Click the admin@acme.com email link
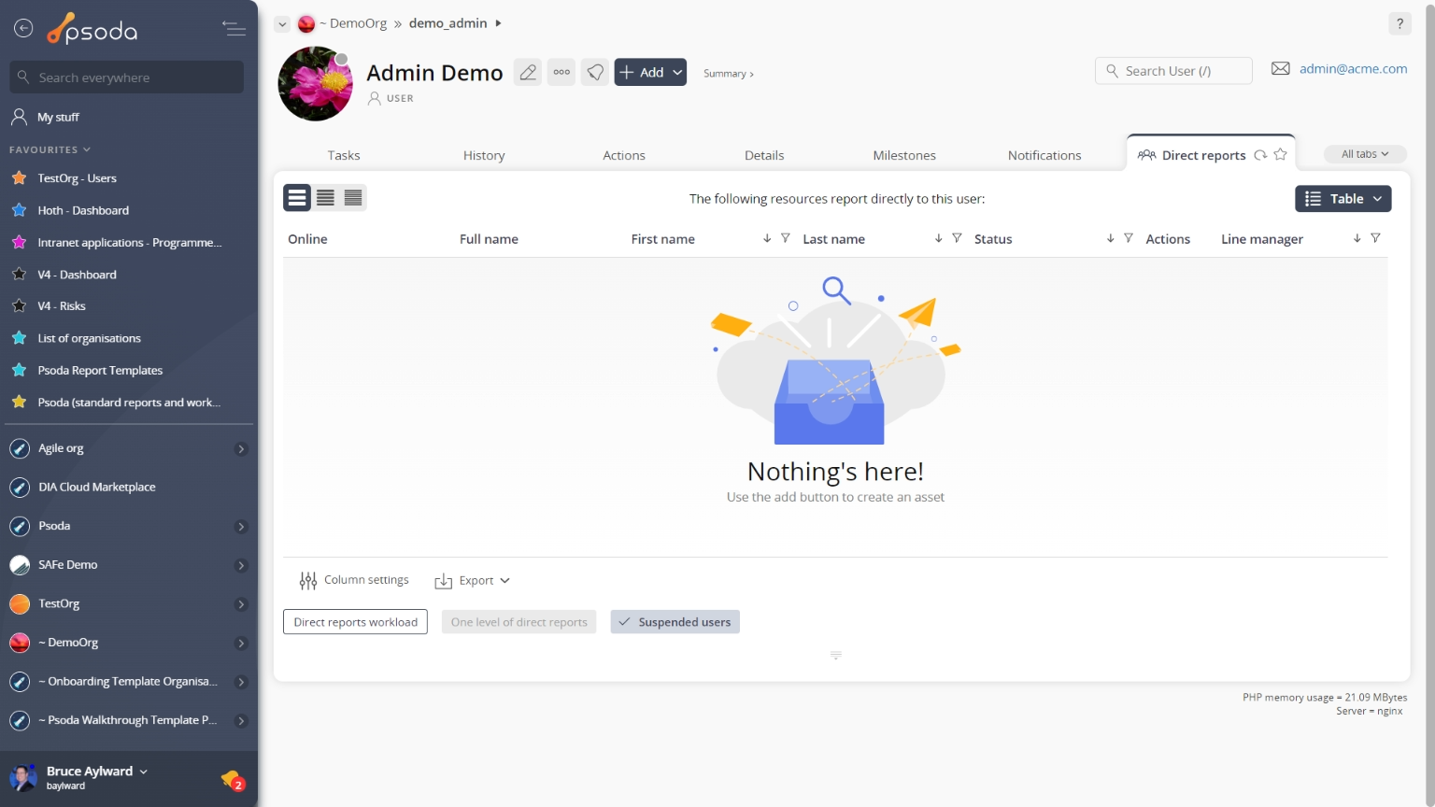This screenshot has height=807, width=1435. [x=1352, y=68]
